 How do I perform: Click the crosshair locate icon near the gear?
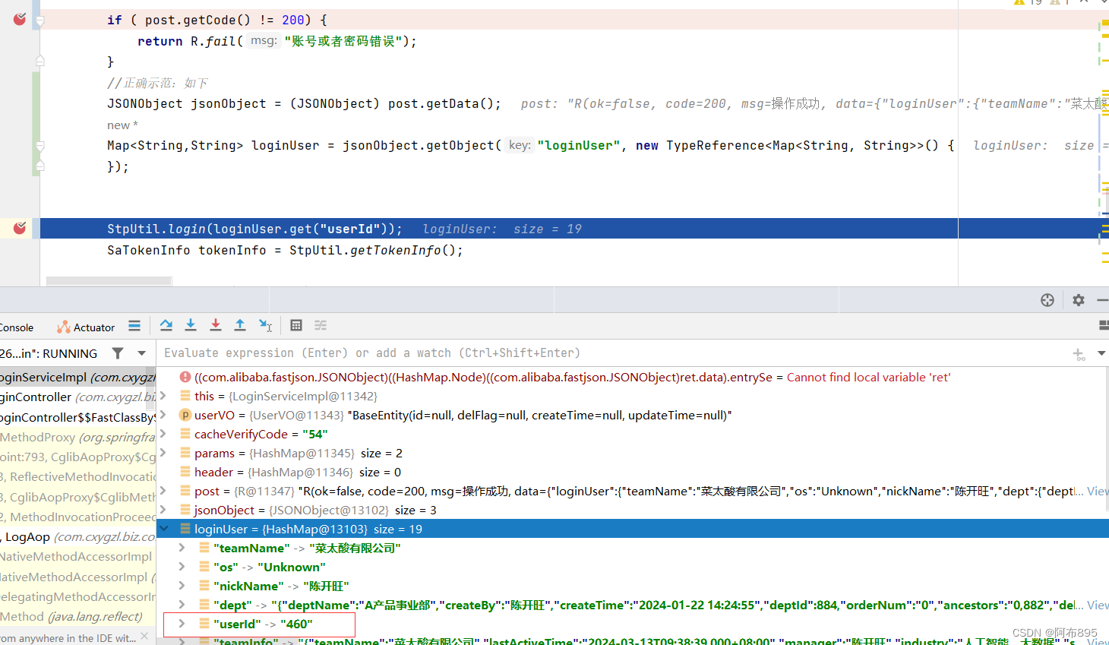coord(1047,300)
